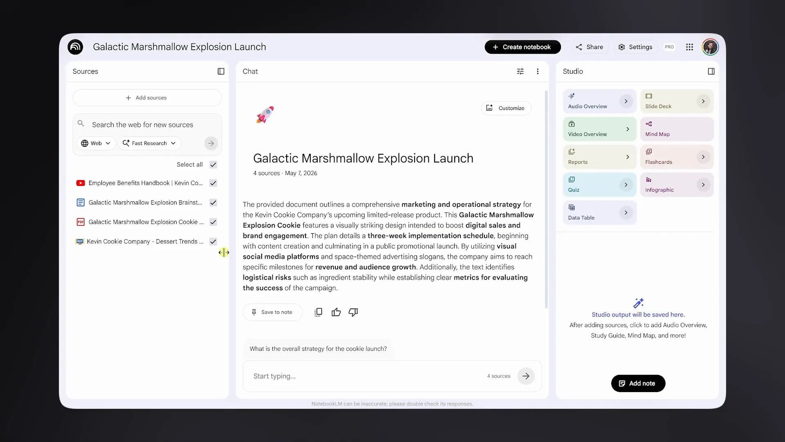The image size is (785, 442).
Task: Open chat configuration sliders icon
Action: pyautogui.click(x=520, y=71)
